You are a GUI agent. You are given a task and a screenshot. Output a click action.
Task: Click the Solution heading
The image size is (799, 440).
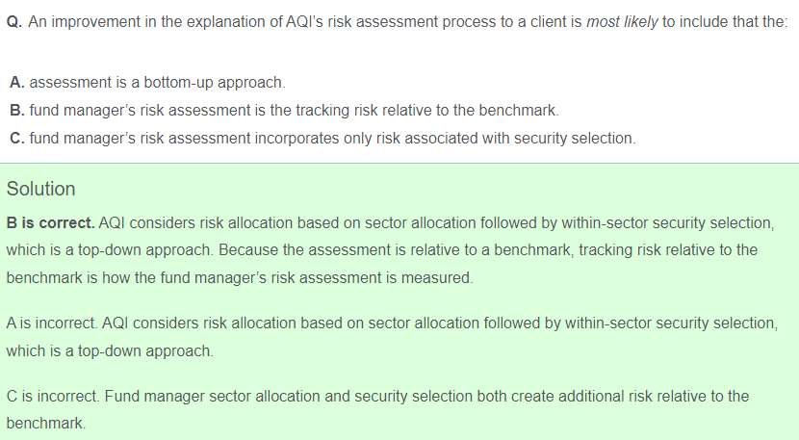pos(40,189)
